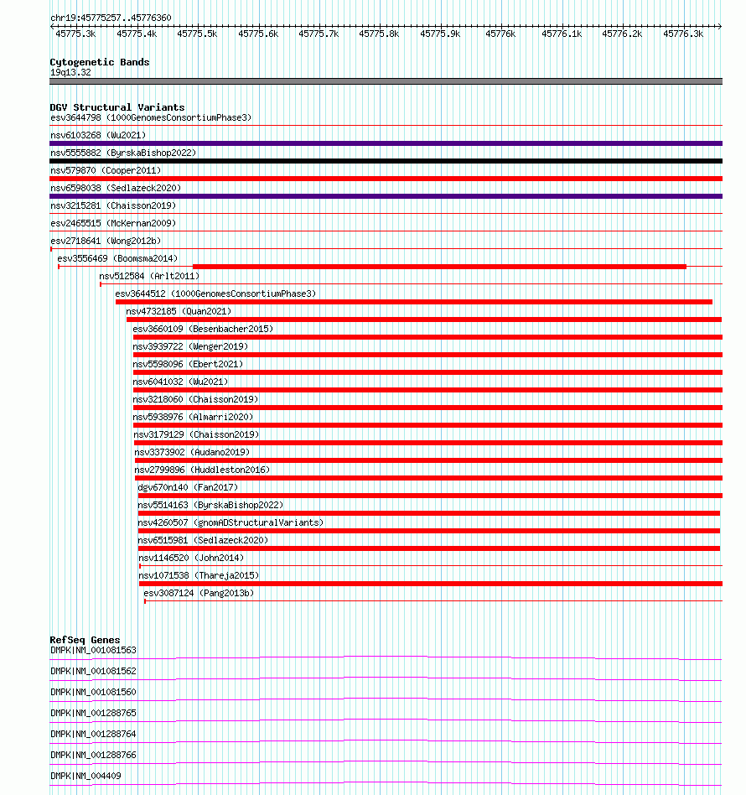Viewport: 746px width, 795px height.
Task: Click the 19q13.32 band label
Action: pos(70,72)
